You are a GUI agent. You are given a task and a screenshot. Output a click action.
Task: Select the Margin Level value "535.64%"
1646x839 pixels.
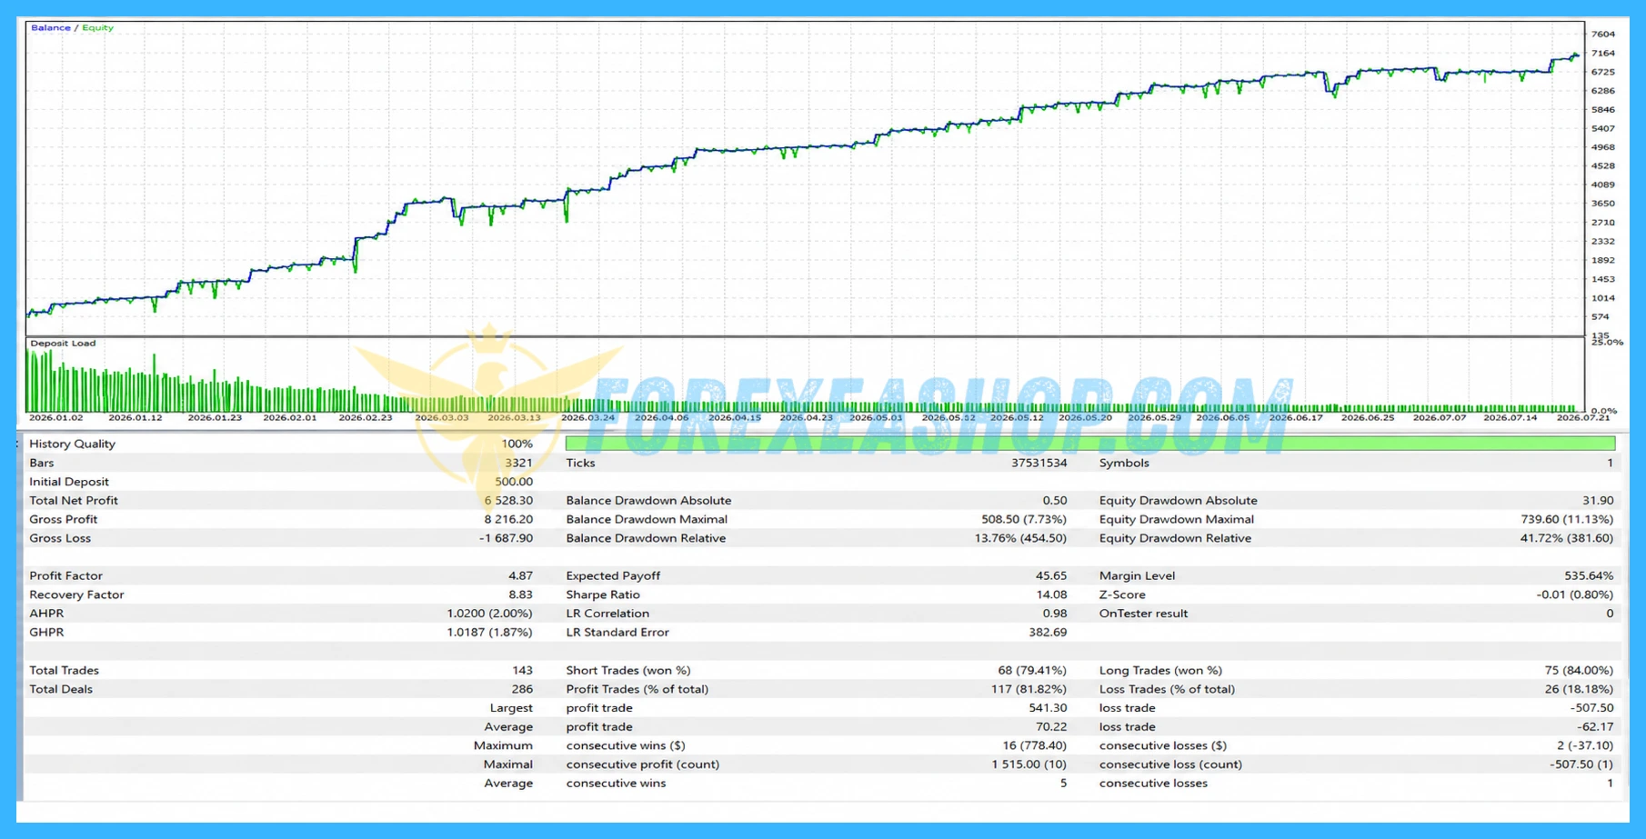1589,575
